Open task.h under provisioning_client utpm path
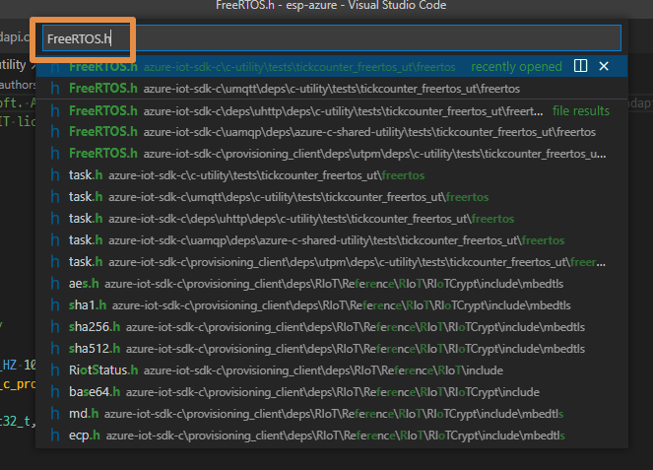This screenshot has height=470, width=653. [x=332, y=262]
